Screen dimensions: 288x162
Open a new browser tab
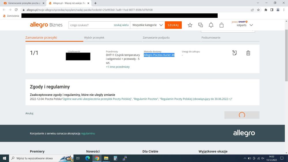tap(95, 3)
